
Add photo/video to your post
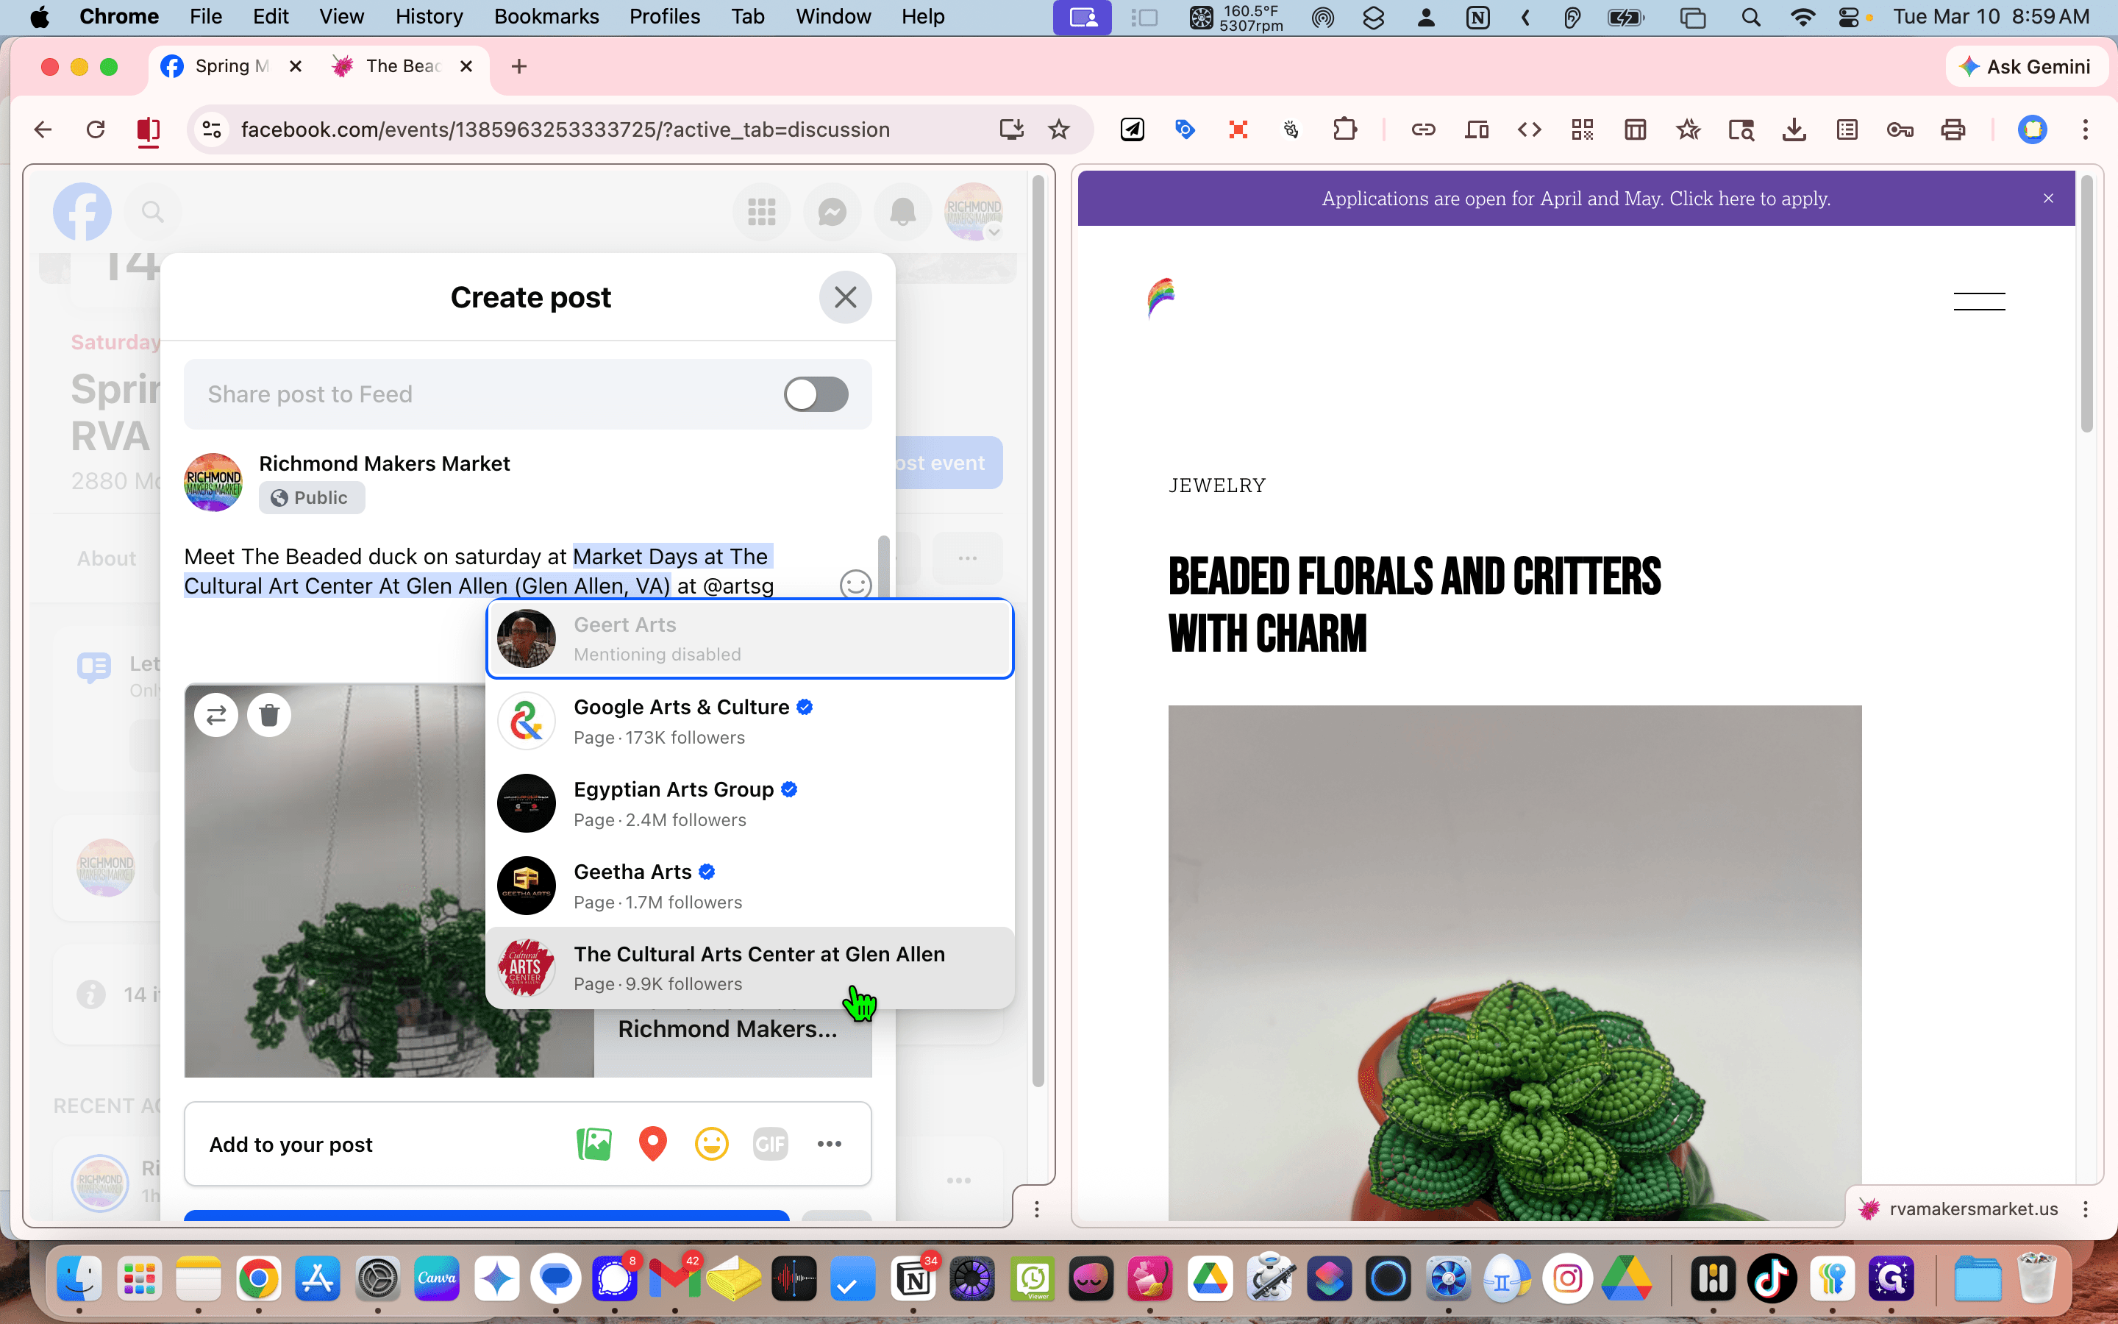click(x=594, y=1144)
